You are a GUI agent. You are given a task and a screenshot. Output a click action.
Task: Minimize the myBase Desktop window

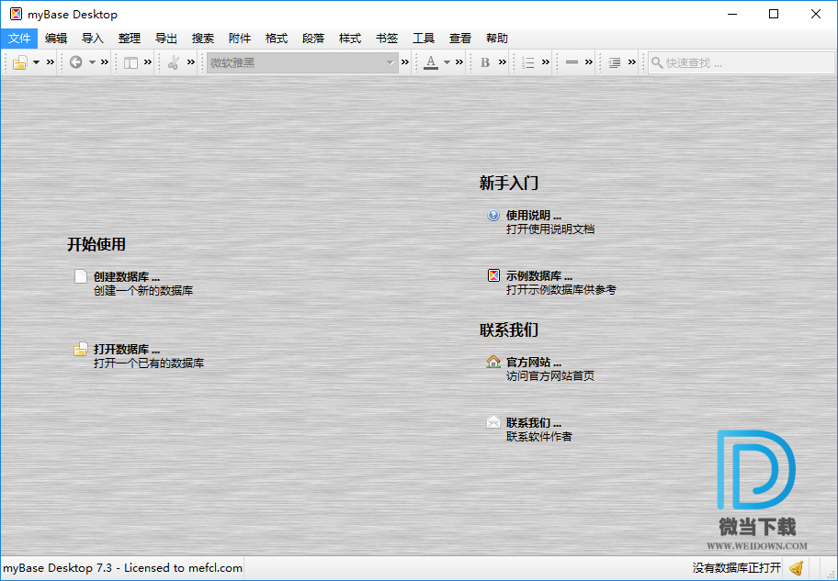click(x=732, y=14)
